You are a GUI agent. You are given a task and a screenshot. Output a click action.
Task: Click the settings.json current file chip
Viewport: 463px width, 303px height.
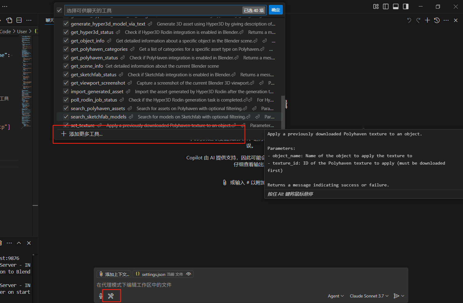tap(163, 274)
